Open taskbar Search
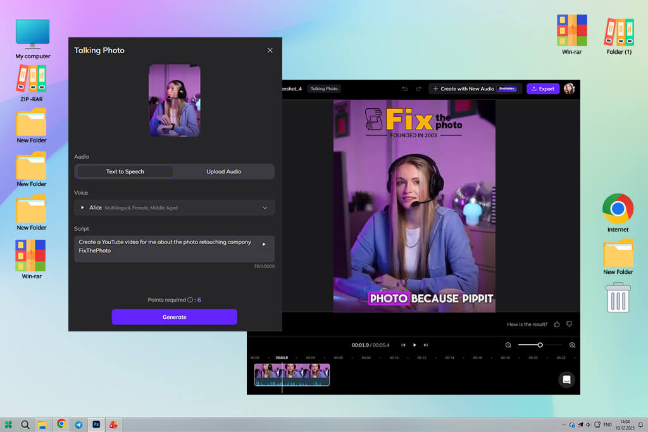Image resolution: width=648 pixels, height=432 pixels. (x=25, y=424)
